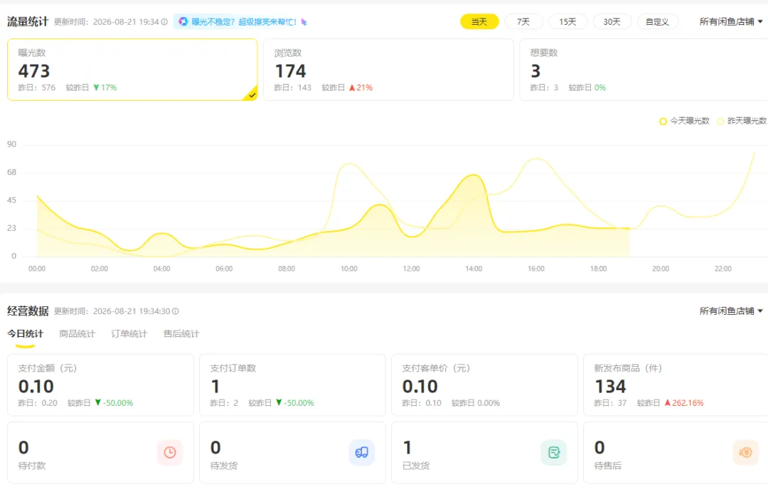Open 所有闲鱼店铺 dropdown in 经营数据
This screenshot has height=489, width=768.
[731, 311]
